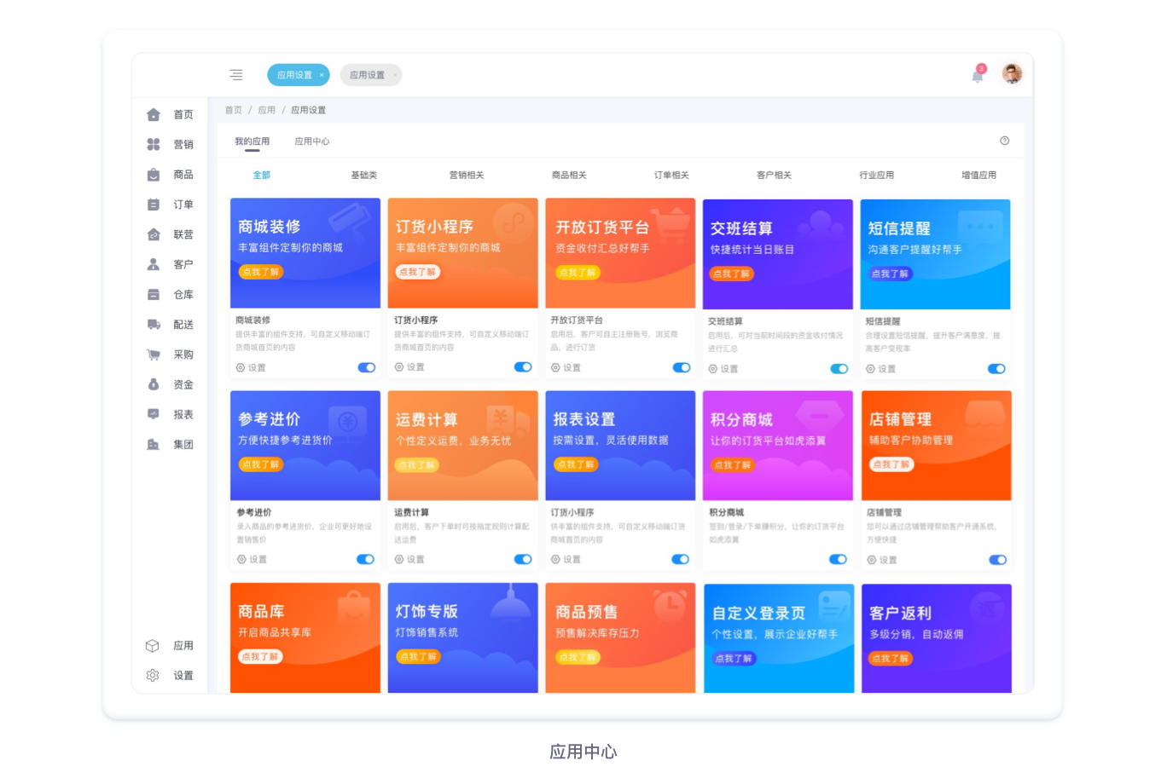Close the blue 应用设置 tab
Viewport: 1167px width, 784px height.
pos(322,75)
